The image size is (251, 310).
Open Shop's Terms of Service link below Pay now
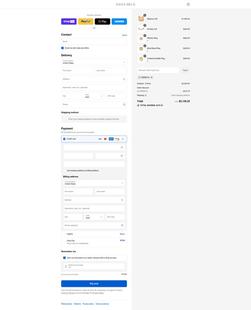pos(68,293)
